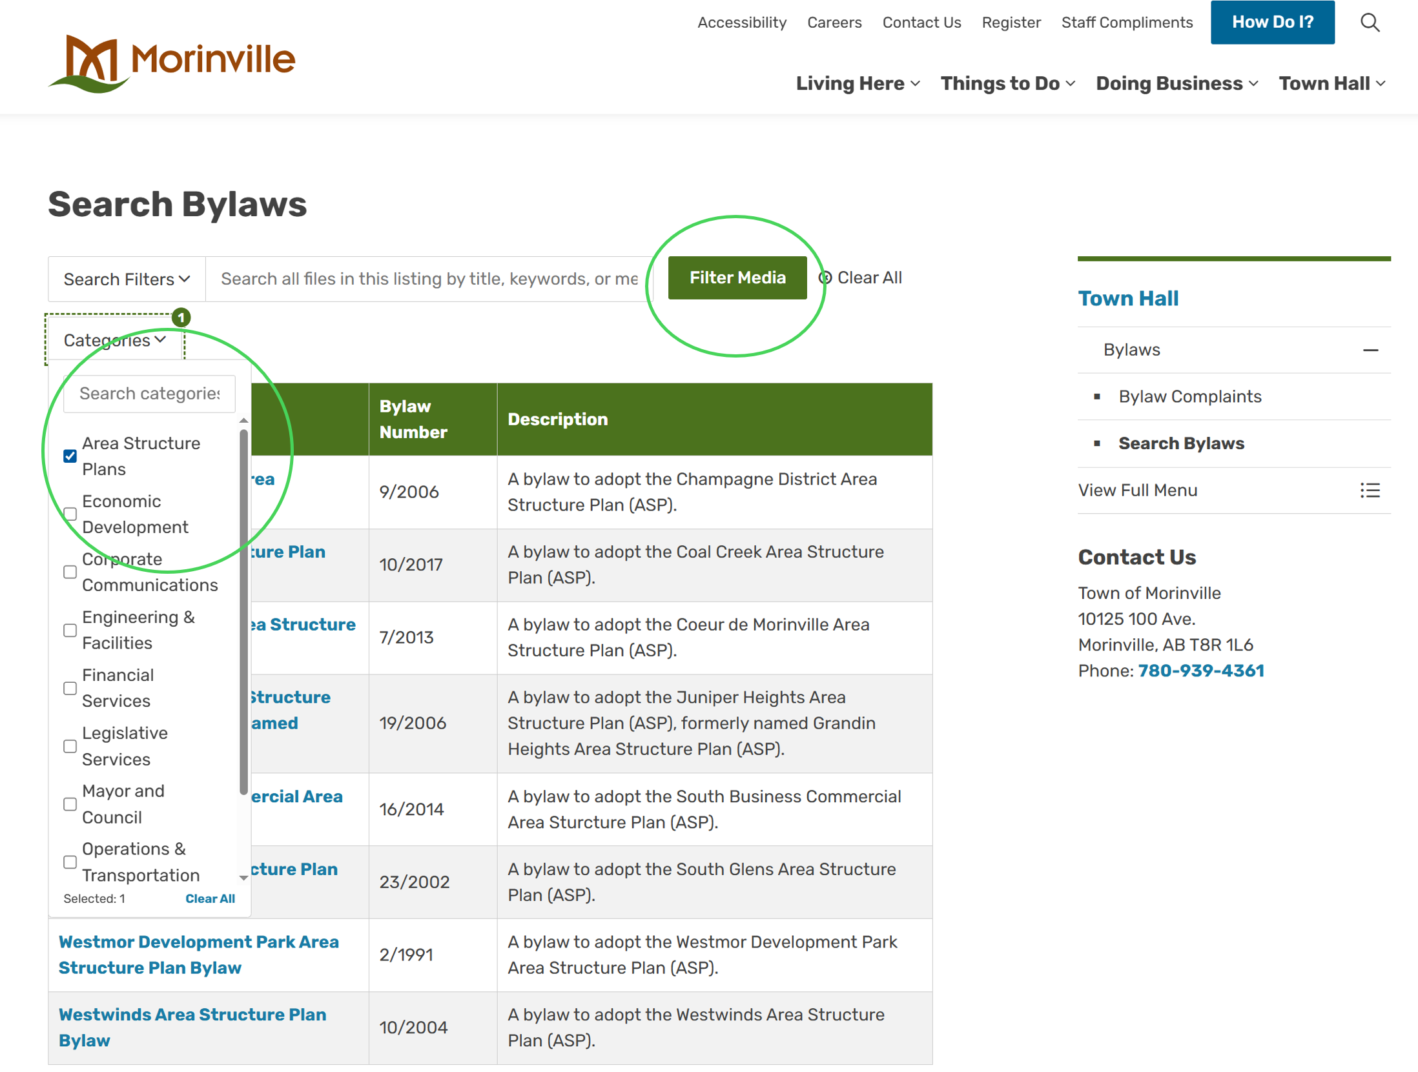
Task: Focus the Search categories input field
Action: (149, 394)
